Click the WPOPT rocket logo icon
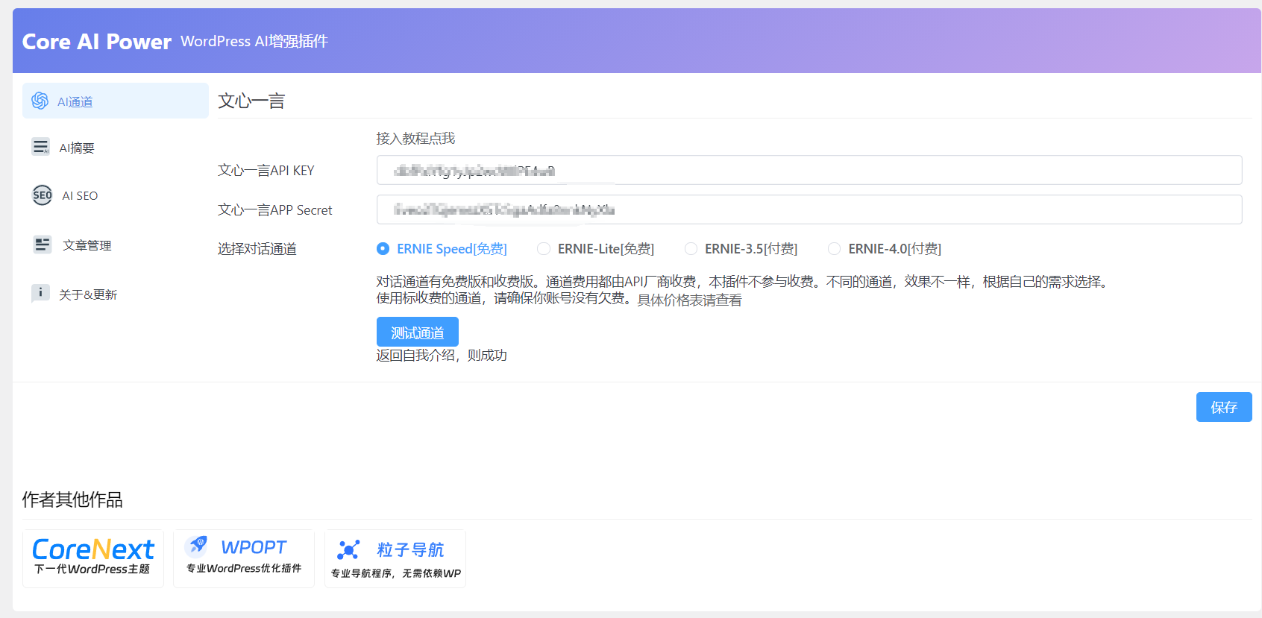1262x618 pixels. tap(197, 546)
